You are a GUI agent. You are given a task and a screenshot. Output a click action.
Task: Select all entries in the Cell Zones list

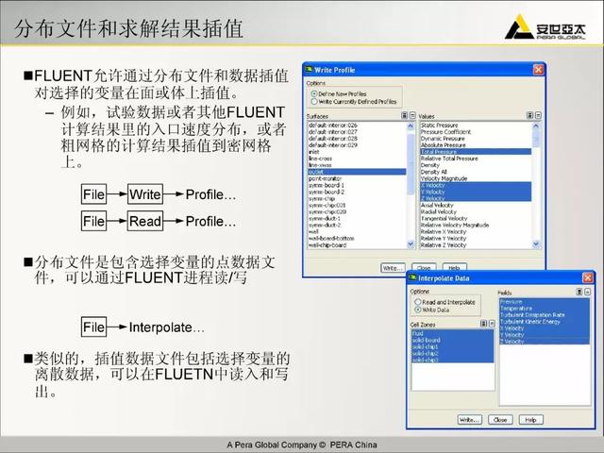point(483,324)
